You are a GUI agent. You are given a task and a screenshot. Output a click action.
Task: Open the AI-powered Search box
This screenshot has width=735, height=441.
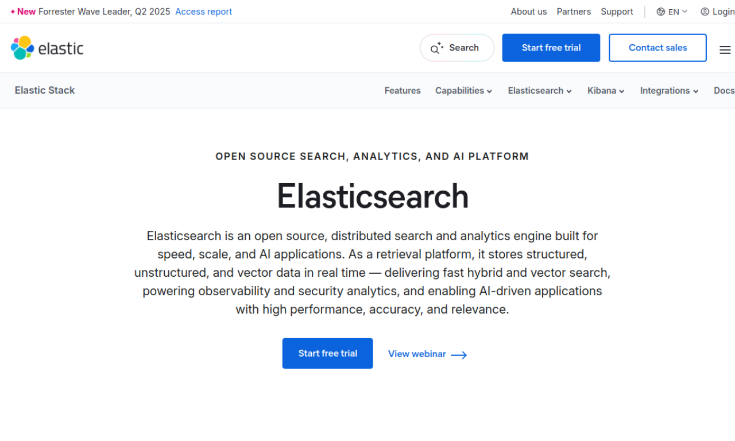(457, 48)
